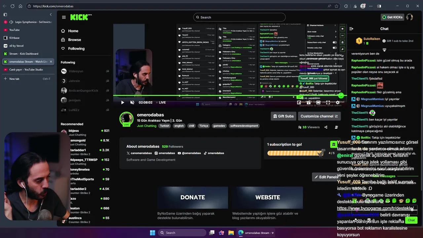Open omerodabas Instagram link

pyautogui.click(x=165, y=153)
